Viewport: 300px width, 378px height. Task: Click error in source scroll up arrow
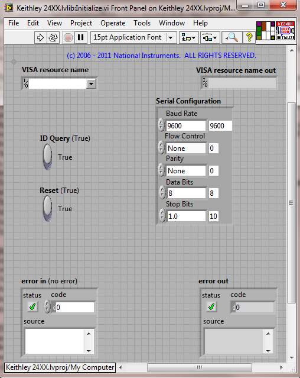[x=89, y=334]
